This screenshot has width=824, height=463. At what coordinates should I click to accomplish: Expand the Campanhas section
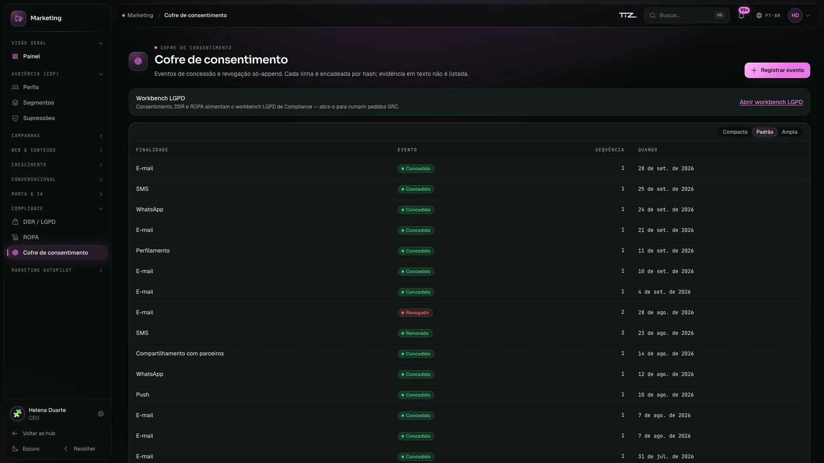click(x=58, y=136)
